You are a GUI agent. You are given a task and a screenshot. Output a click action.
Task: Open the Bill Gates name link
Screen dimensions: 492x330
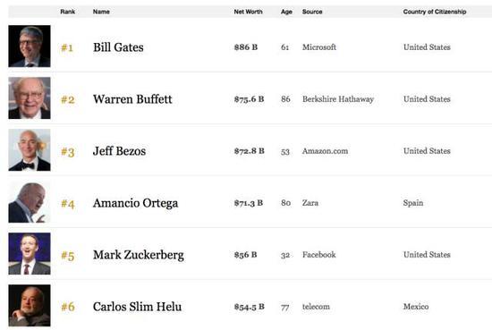118,47
